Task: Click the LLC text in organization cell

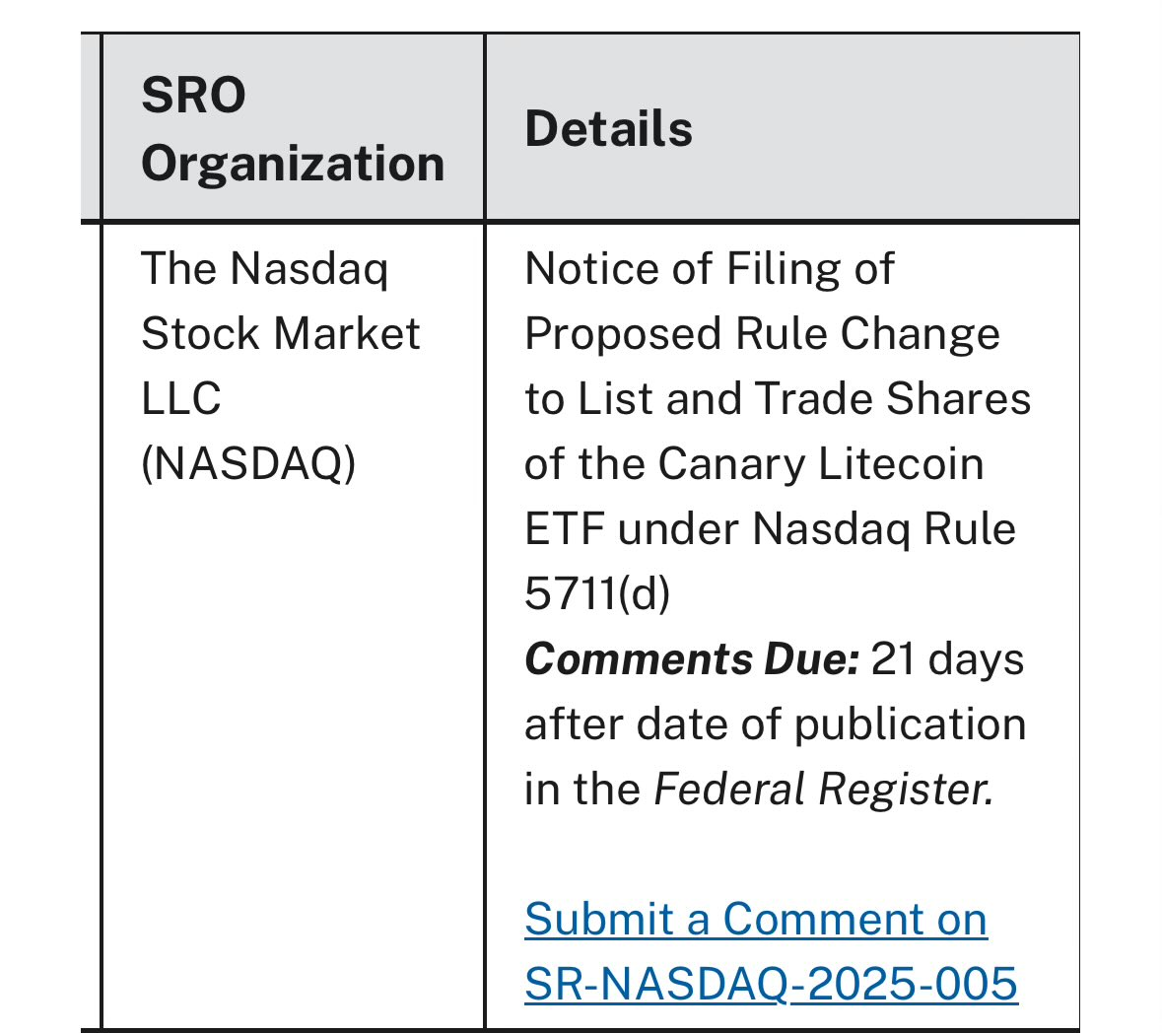Action: coord(180,398)
